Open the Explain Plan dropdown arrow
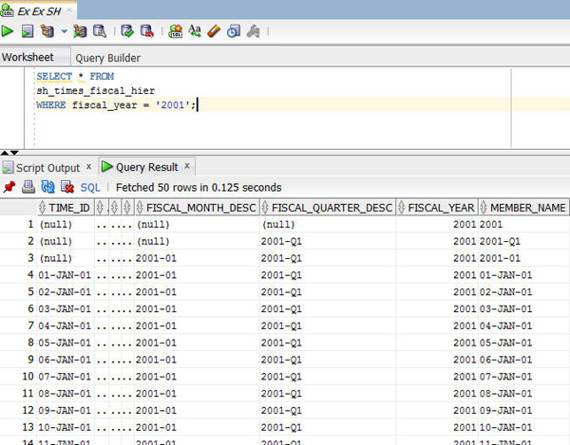 pos(64,31)
